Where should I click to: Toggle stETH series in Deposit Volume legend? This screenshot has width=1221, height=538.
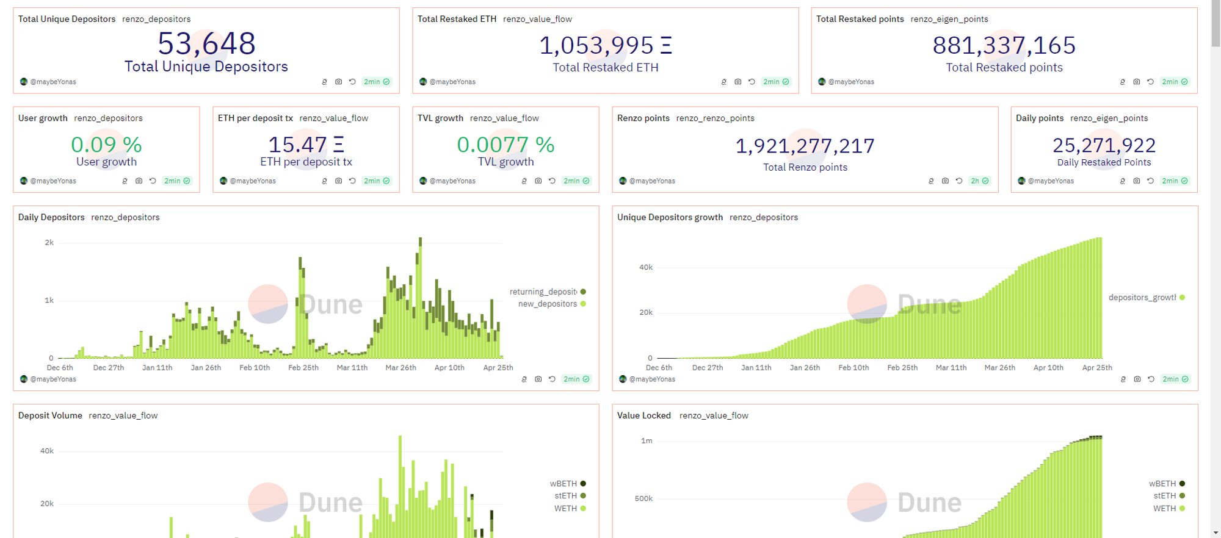[x=566, y=496]
